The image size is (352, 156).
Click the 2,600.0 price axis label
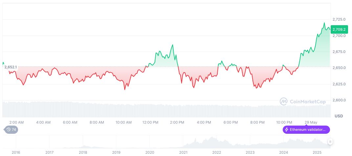click(339, 100)
